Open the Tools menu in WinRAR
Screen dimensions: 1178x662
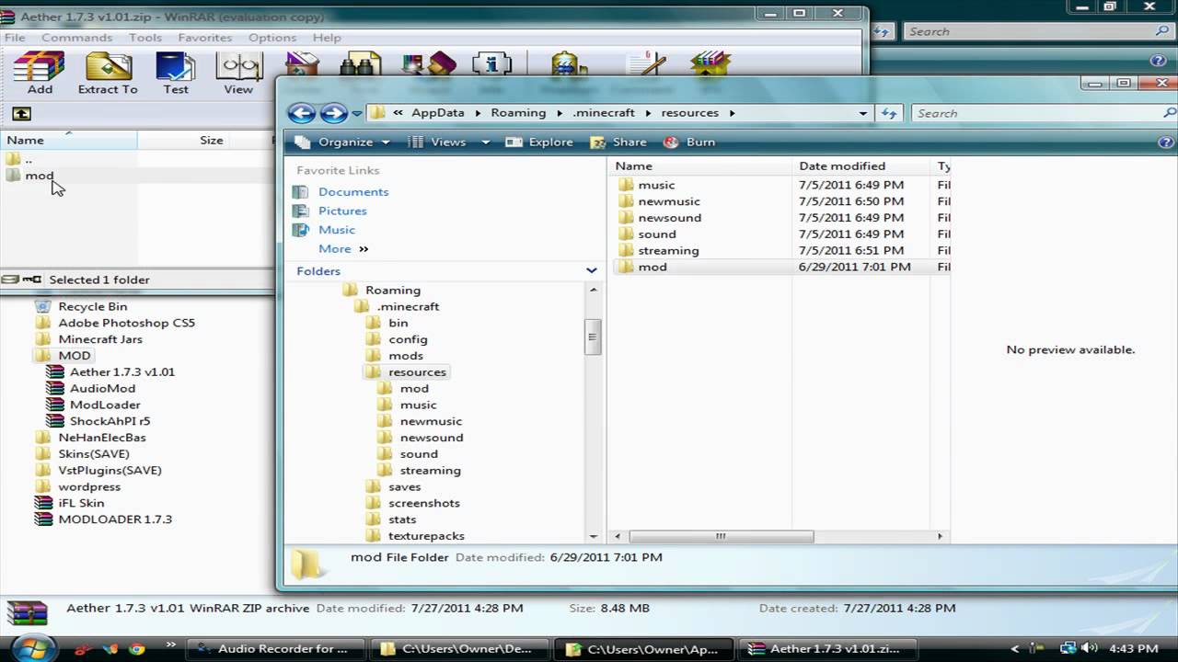coord(144,38)
